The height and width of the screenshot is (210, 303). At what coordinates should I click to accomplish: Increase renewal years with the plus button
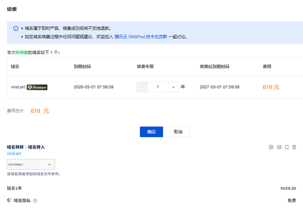[x=173, y=87]
